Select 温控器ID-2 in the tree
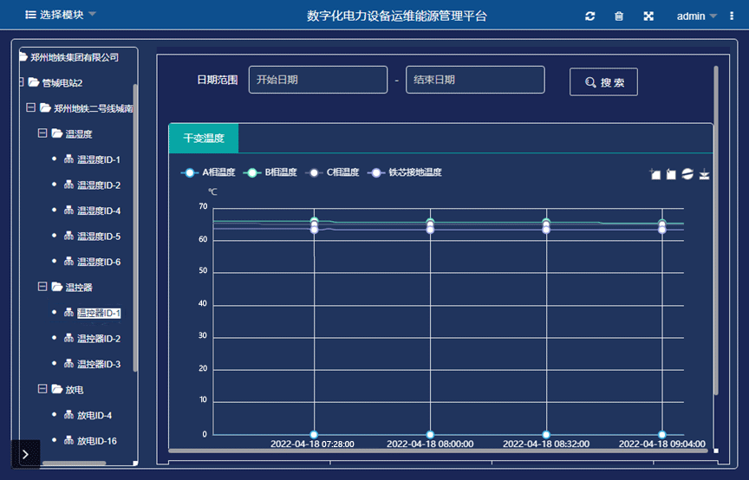Image resolution: width=749 pixels, height=480 pixels. [x=99, y=339]
